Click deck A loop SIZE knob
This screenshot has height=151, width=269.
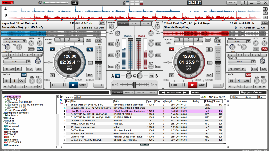[32, 81]
